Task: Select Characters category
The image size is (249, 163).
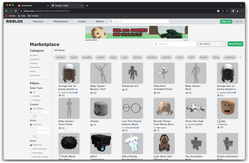Action: point(35,59)
